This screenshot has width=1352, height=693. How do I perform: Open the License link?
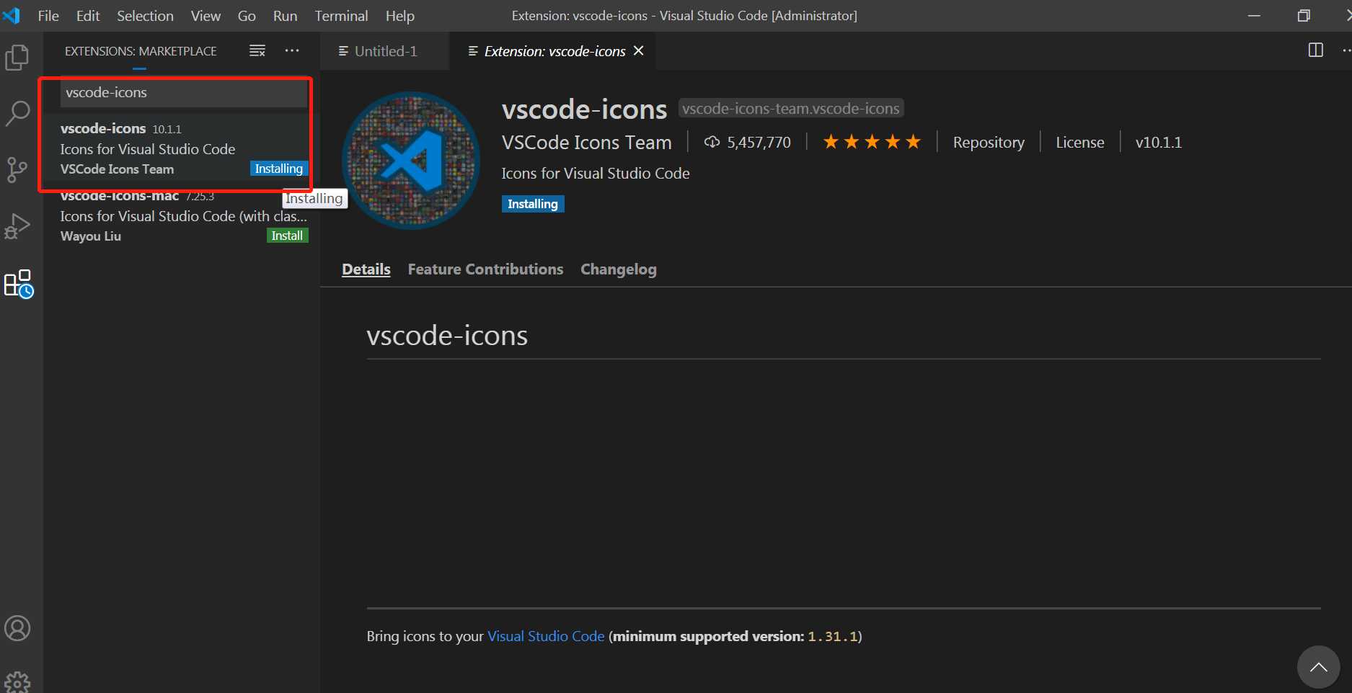coord(1079,142)
